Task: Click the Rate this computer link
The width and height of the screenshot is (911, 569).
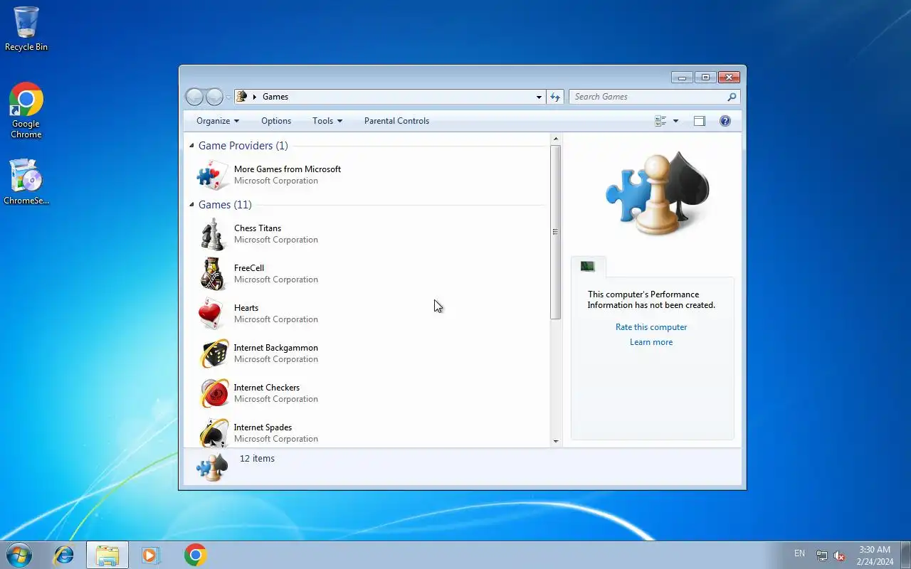Action: point(651,327)
